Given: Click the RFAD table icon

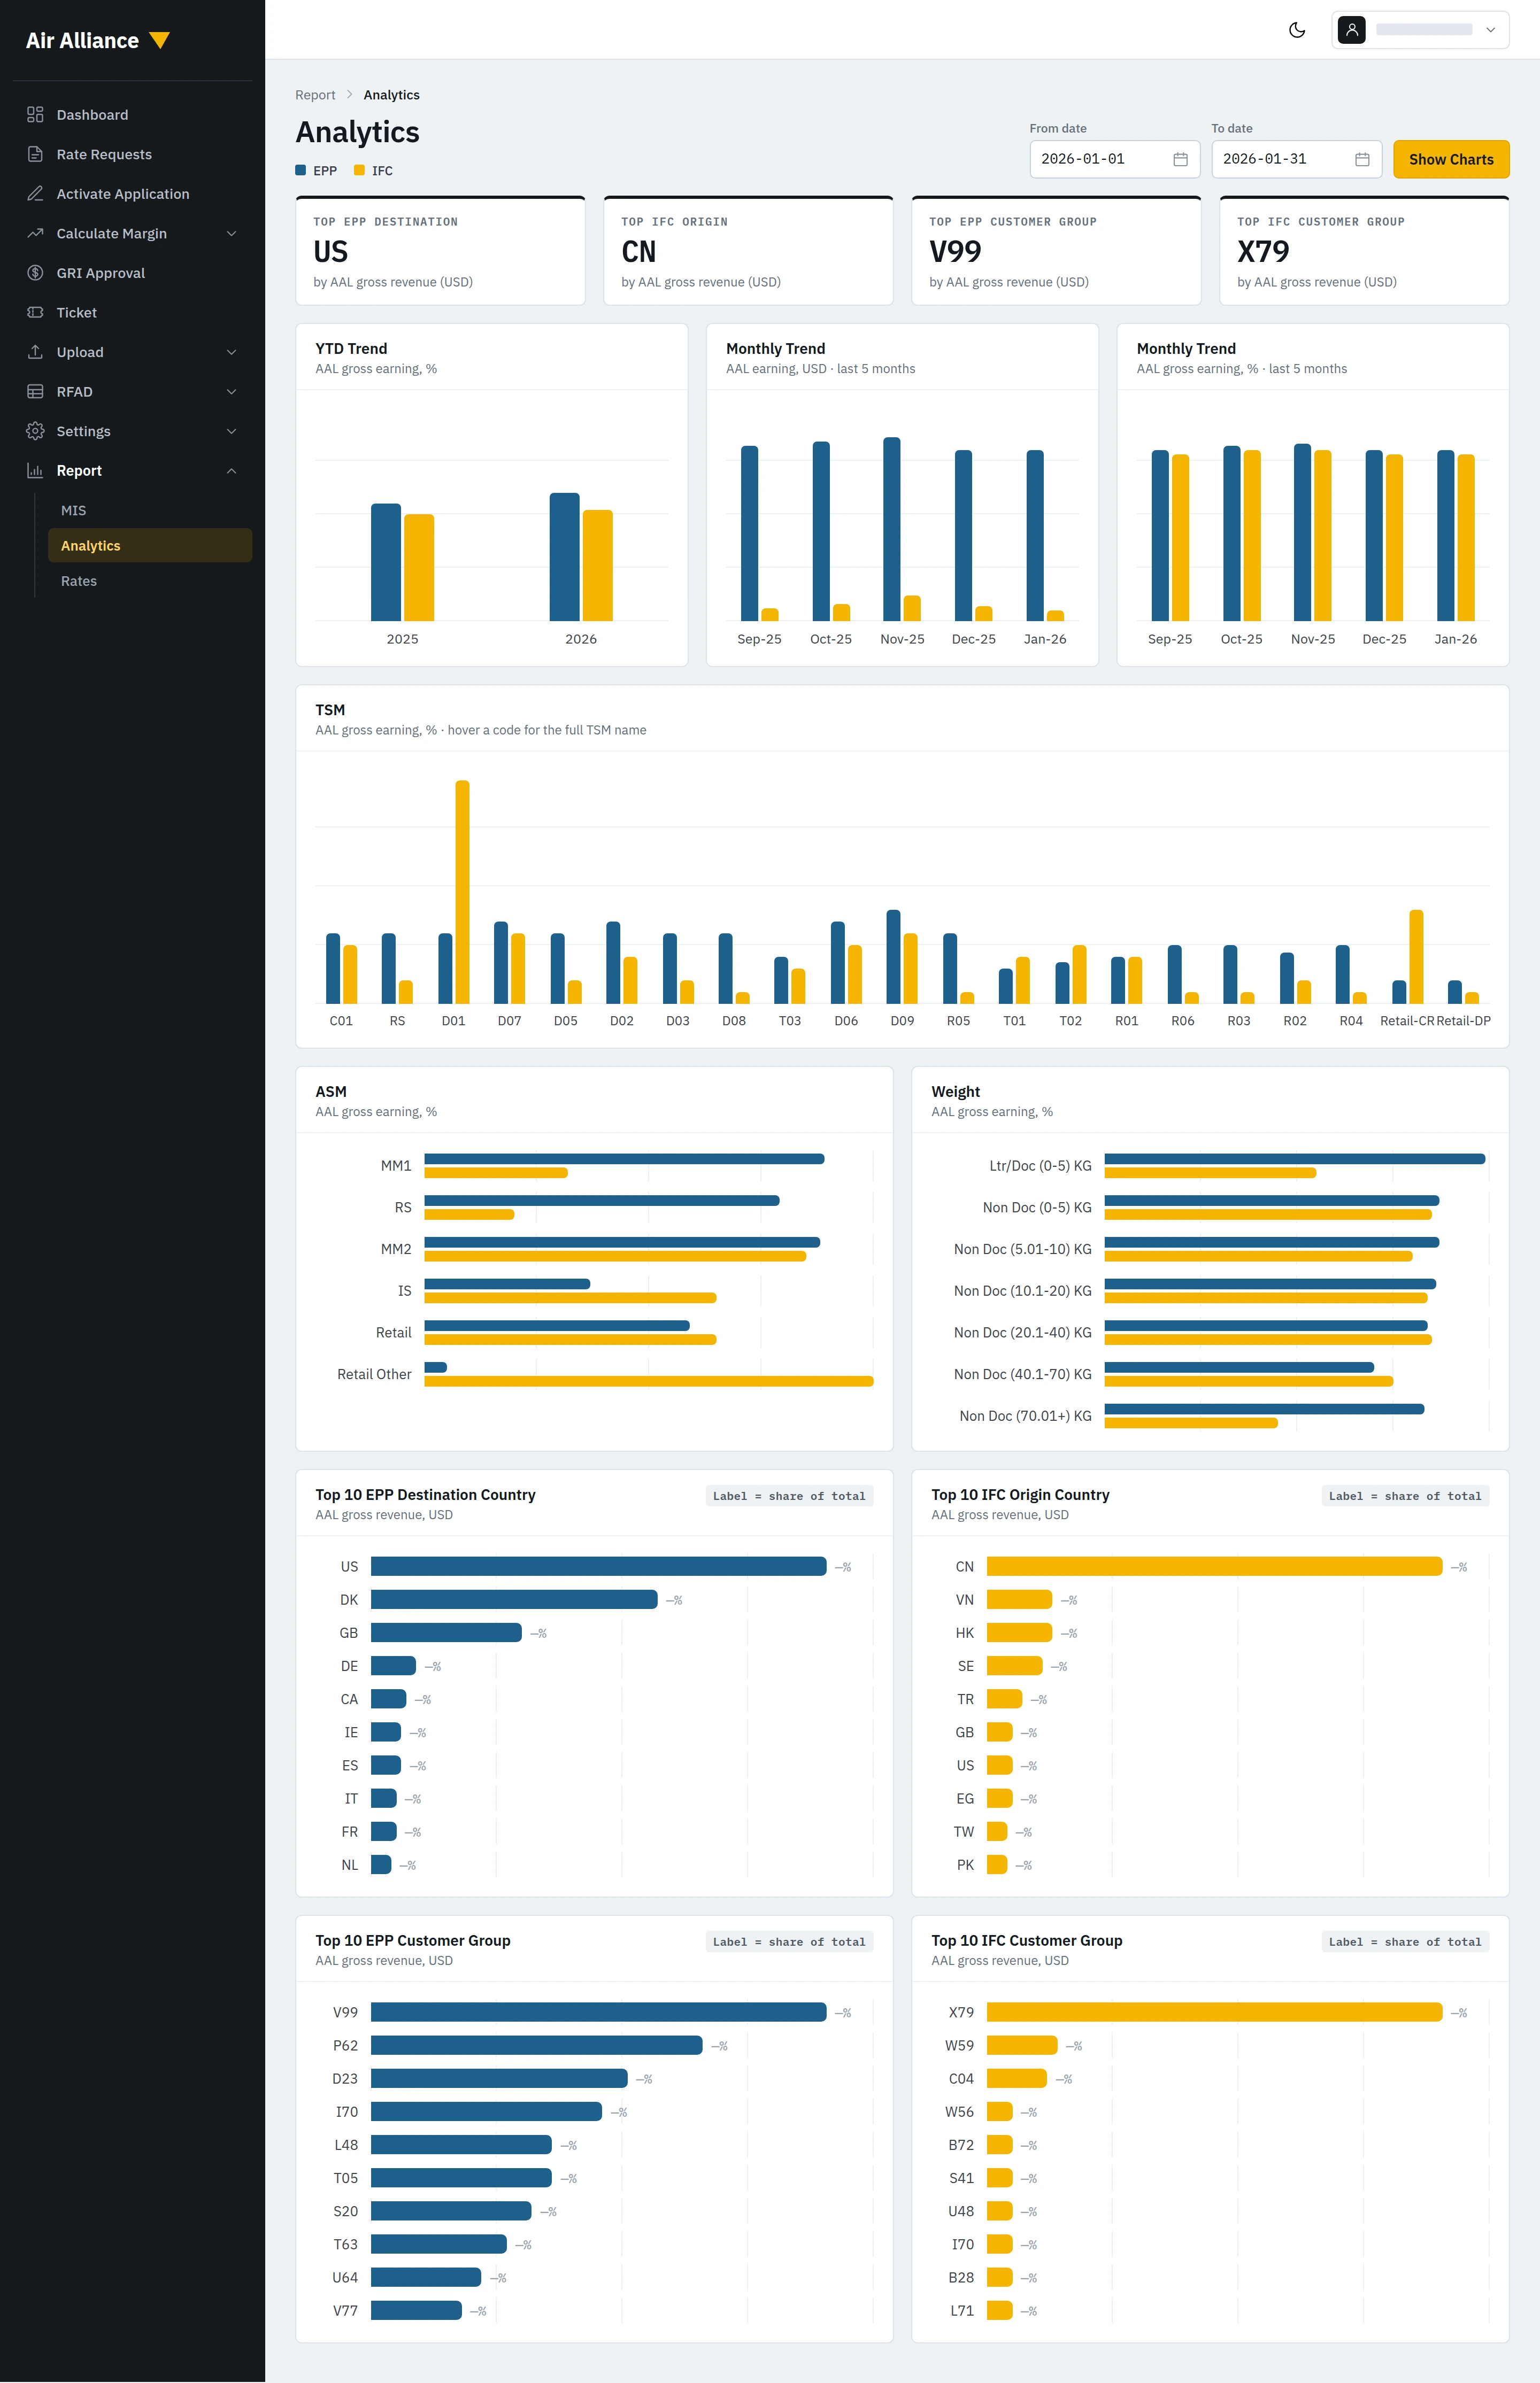Looking at the screenshot, I should (x=35, y=392).
